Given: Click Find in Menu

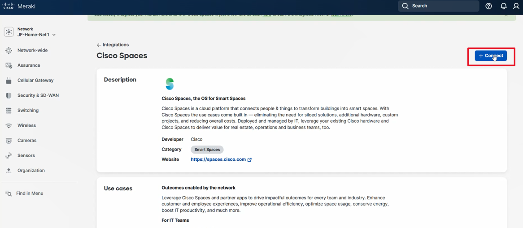Looking at the screenshot, I should [x=29, y=194].
